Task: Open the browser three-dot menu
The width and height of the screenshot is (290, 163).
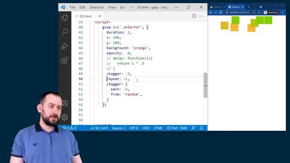Action: [x=282, y=12]
